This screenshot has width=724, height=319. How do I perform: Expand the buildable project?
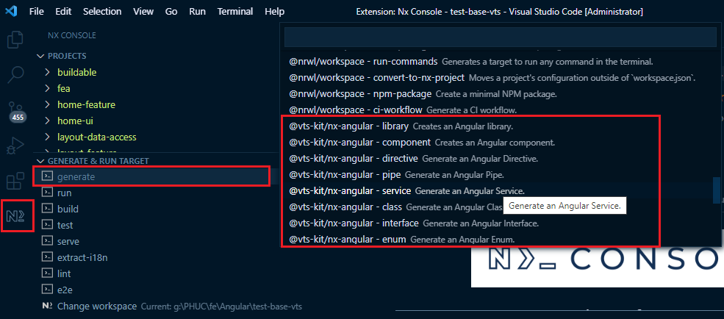coord(48,73)
